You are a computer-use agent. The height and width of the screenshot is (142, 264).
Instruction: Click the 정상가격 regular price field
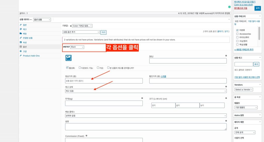pos(104,81)
